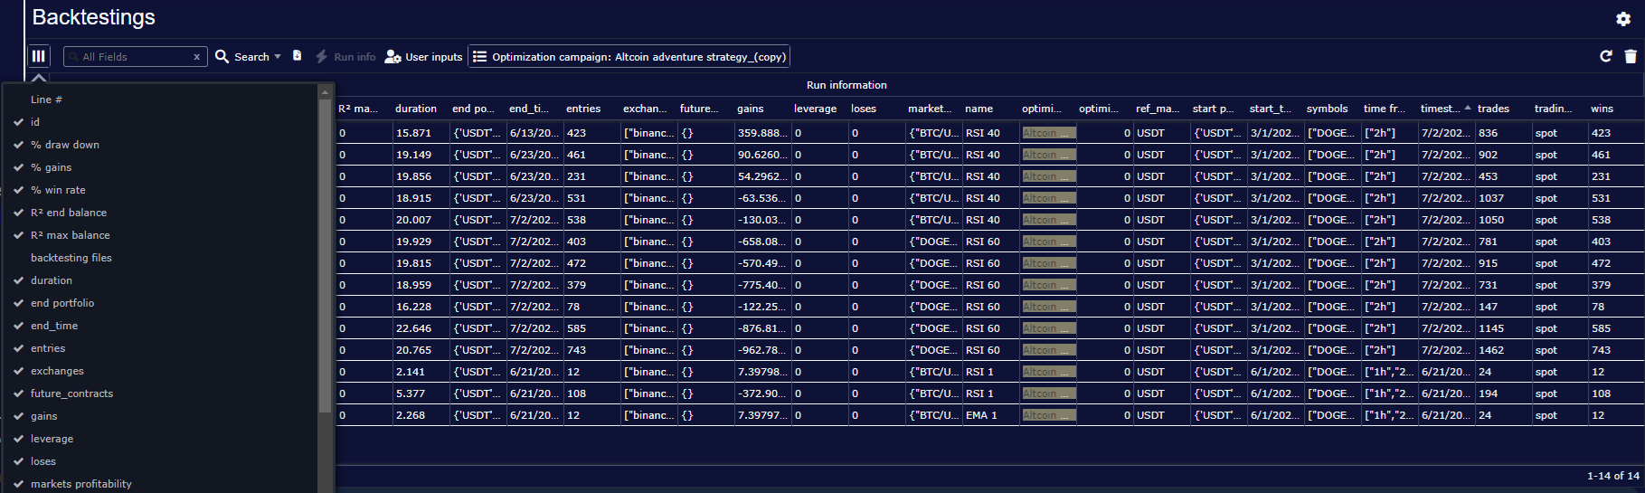Click the export file icon
The width and height of the screenshot is (1645, 493).
(297, 56)
